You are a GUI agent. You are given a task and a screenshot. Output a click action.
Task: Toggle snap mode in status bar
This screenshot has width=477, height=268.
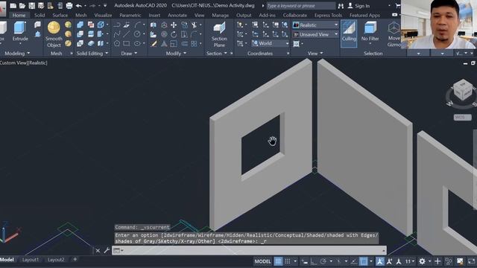288,261
